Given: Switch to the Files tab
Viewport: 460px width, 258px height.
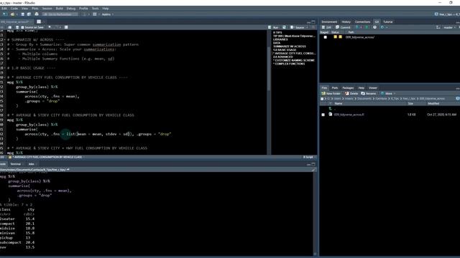Looking at the screenshot, I should tap(324, 87).
